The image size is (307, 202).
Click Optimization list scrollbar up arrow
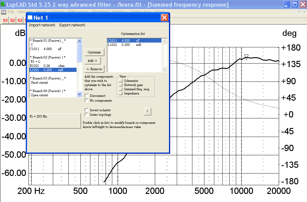coord(164,41)
